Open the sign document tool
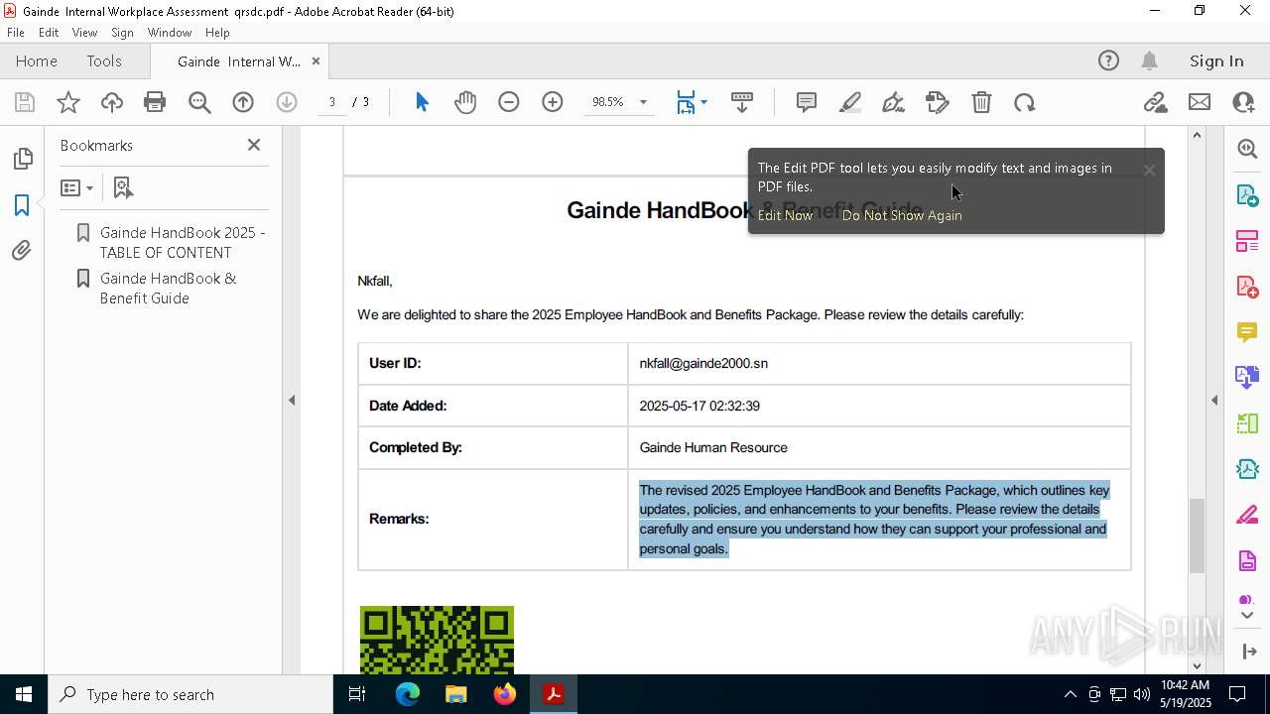 point(893,102)
